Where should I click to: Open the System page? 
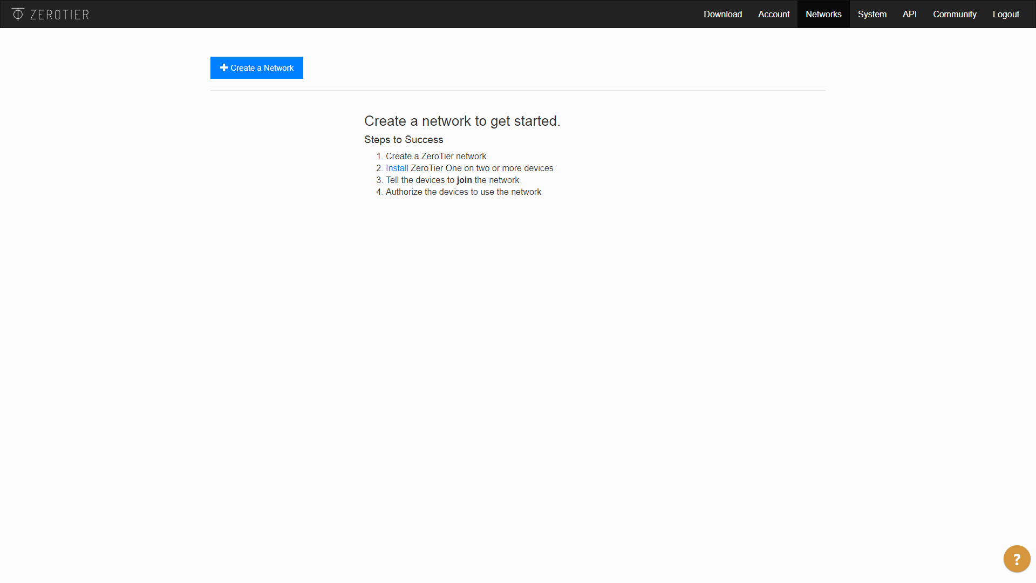pos(871,14)
